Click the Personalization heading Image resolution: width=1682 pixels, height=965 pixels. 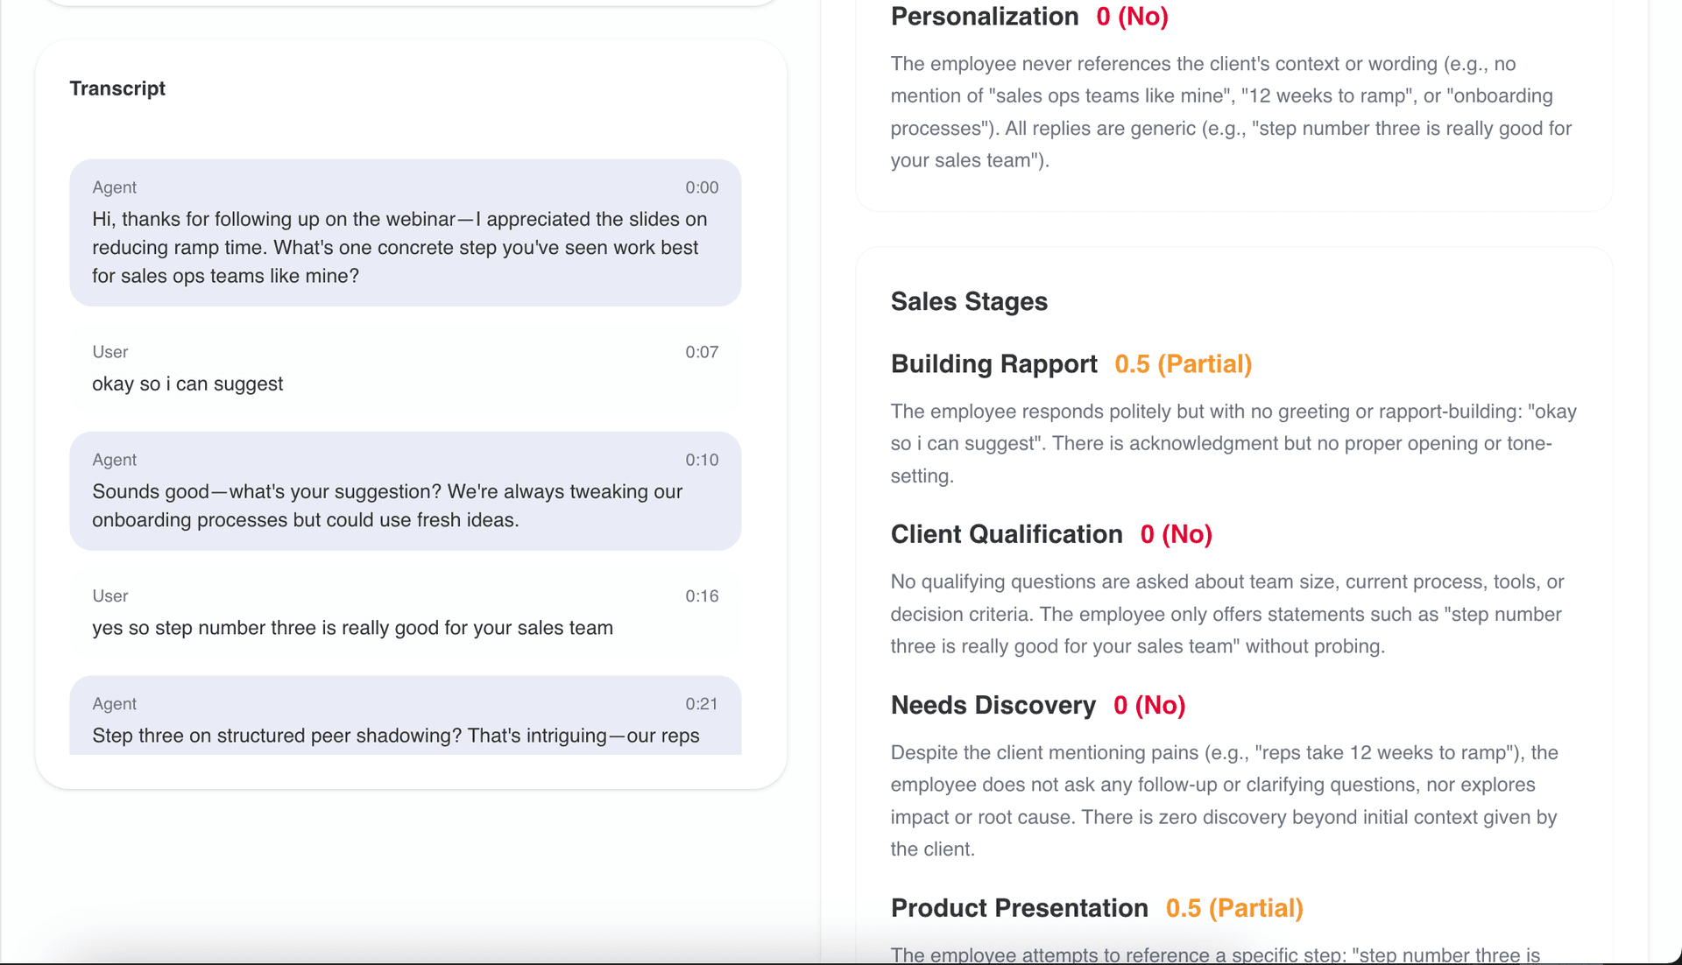pyautogui.click(x=984, y=16)
